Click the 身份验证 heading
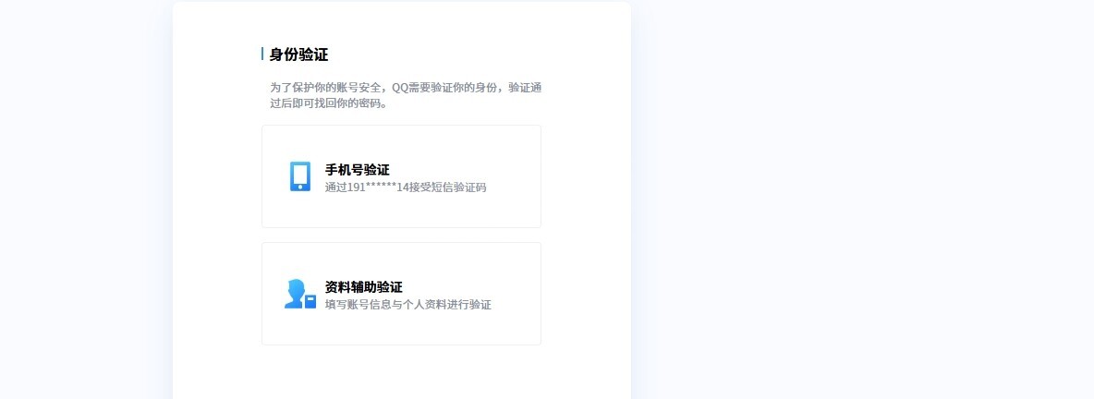Image resolution: width=1094 pixels, height=399 pixels. pos(298,54)
